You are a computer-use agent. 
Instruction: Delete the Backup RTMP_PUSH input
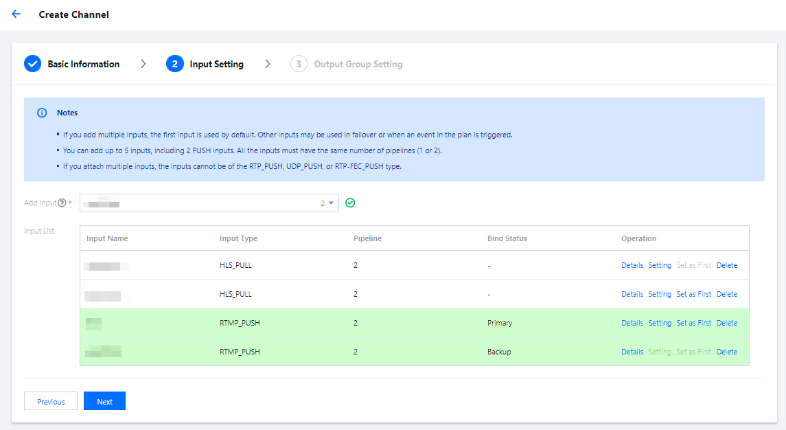tap(727, 352)
